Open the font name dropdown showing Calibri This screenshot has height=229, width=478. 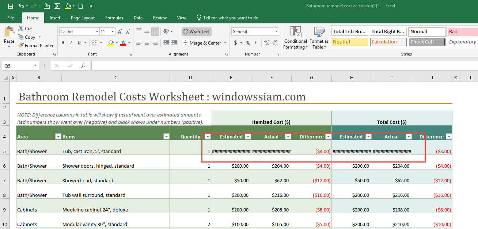[97, 31]
